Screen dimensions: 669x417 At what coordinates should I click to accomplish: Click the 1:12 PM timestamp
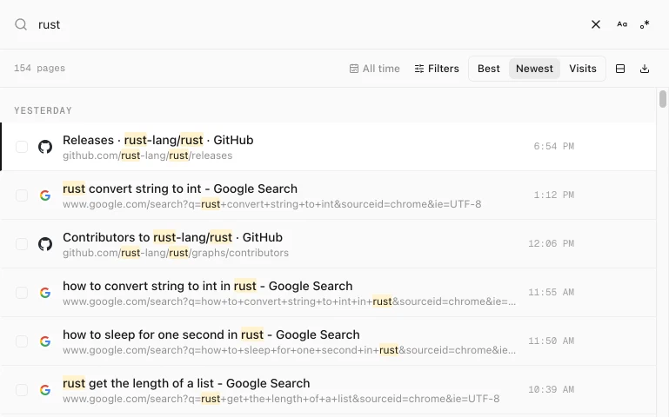[554, 195]
